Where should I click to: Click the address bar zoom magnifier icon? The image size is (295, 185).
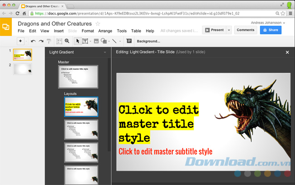277,13
